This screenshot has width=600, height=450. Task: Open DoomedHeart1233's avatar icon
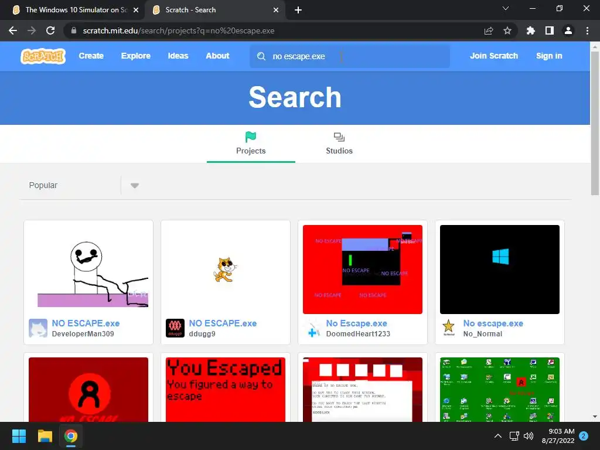pyautogui.click(x=313, y=328)
